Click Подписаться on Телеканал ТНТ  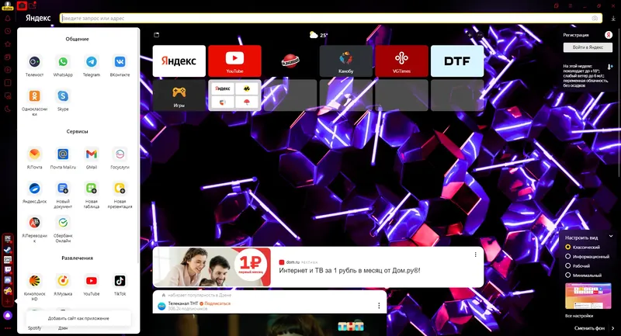click(x=217, y=303)
